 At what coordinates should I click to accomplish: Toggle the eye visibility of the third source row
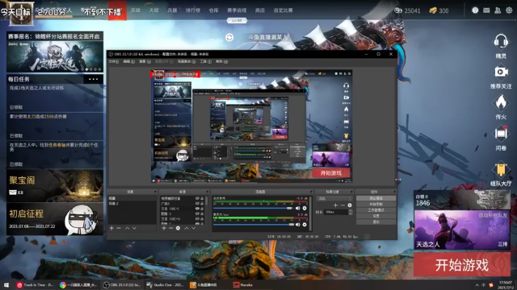coord(197,209)
